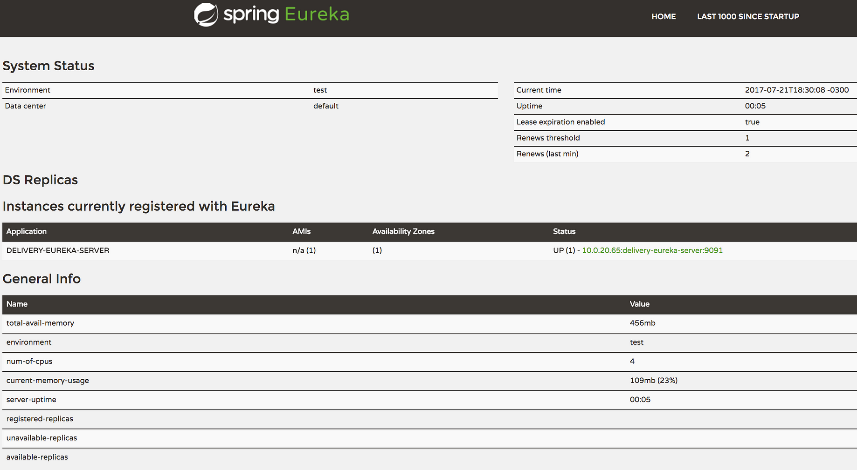Select the 2017-07-21T18:30:08 -0300 timestamp
Viewport: 857px width, 470px height.
click(797, 90)
